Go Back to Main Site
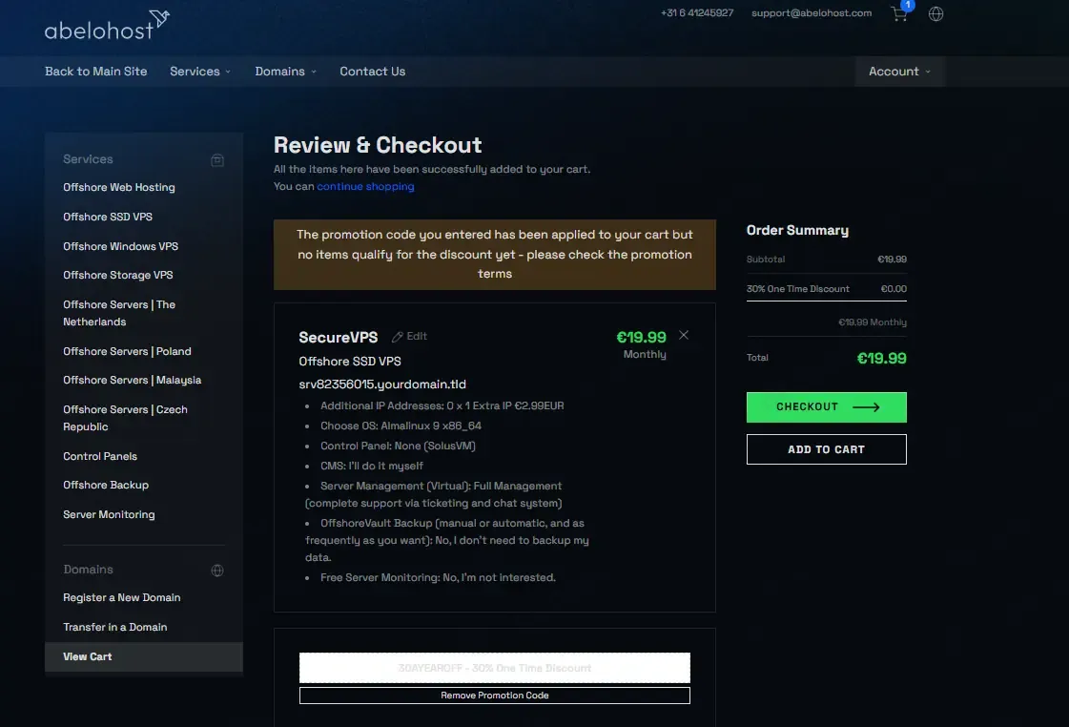1069x727 pixels. click(x=96, y=72)
